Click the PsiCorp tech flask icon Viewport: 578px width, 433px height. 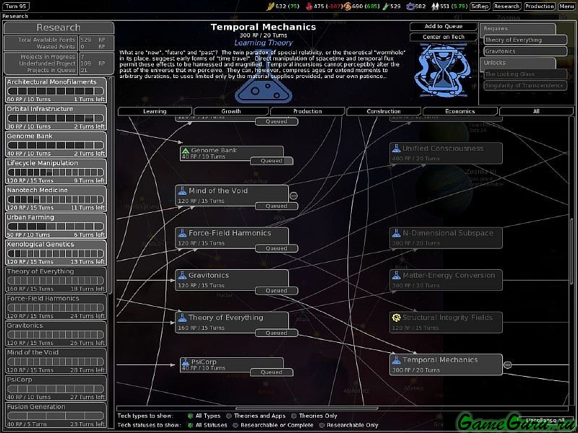186,362
